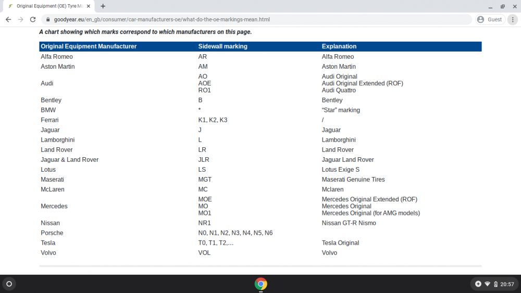Click the AOE sidewall marking
Viewport: 521px width, 293px height.
[x=205, y=83]
